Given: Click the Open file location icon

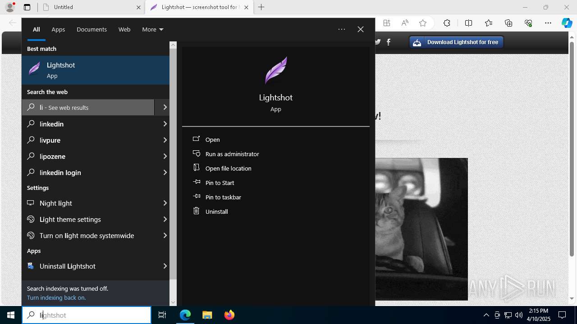Looking at the screenshot, I should click(x=196, y=167).
